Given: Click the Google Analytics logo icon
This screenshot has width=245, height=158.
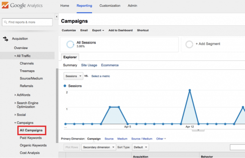Looking at the screenshot, I should (5, 5).
